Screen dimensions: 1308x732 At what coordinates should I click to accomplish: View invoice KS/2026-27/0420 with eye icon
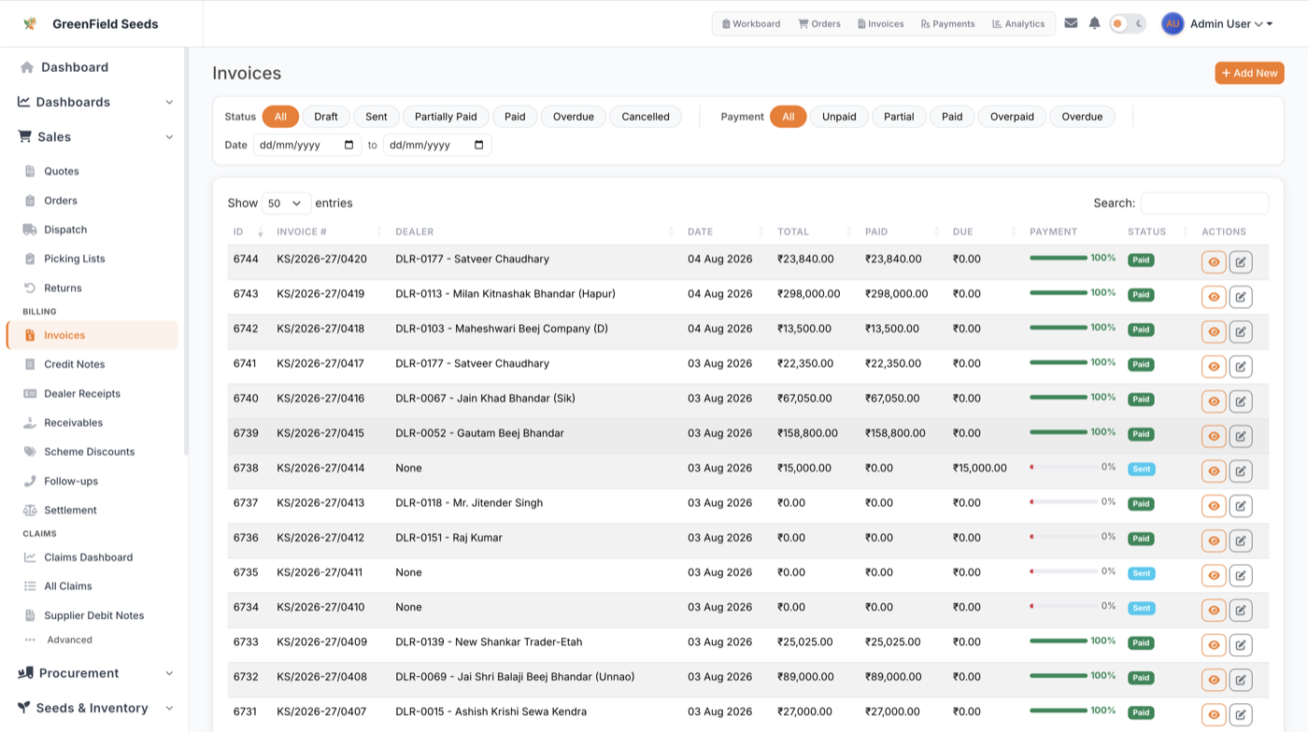point(1214,262)
